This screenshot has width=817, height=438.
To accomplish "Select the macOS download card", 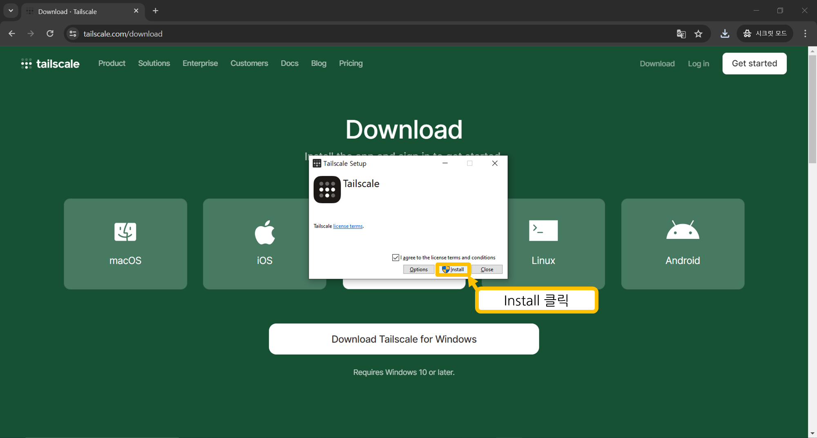I will coord(125,244).
